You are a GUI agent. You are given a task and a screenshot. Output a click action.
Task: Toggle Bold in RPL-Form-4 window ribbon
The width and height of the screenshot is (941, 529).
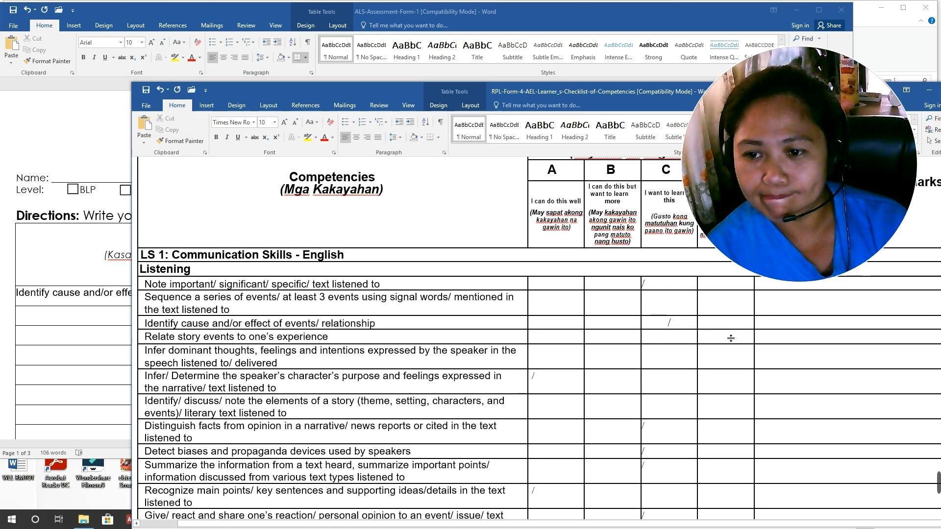coord(216,137)
